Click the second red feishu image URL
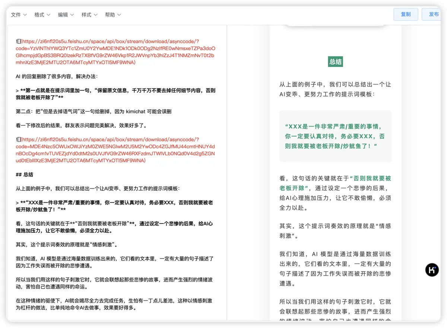Image resolution: width=447 pixels, height=328 pixels. point(115,150)
